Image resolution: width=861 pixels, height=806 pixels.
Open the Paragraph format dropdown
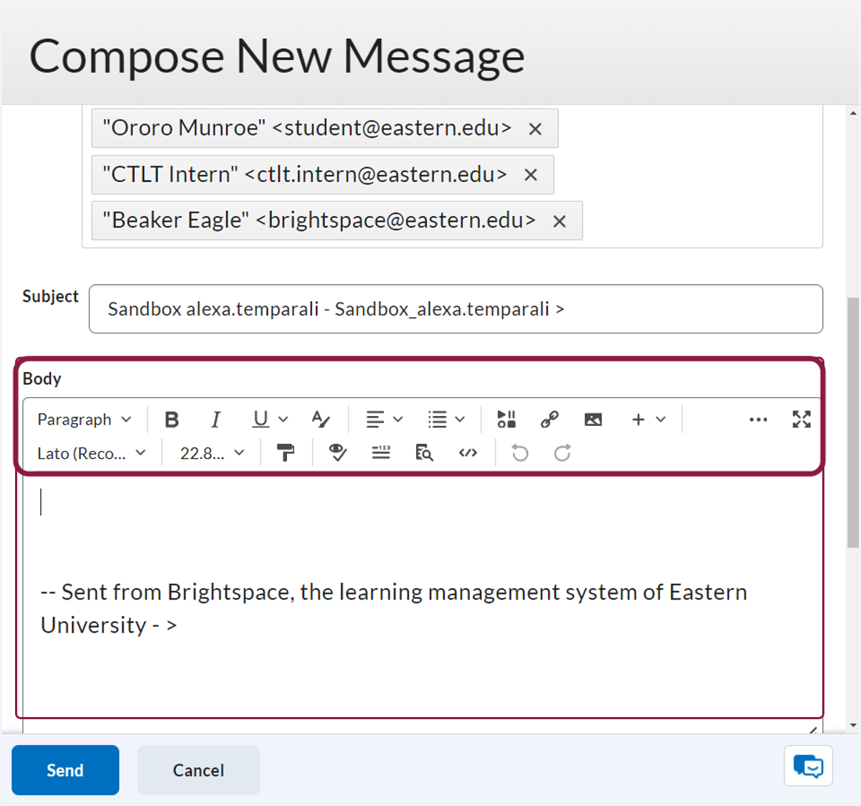pos(85,419)
